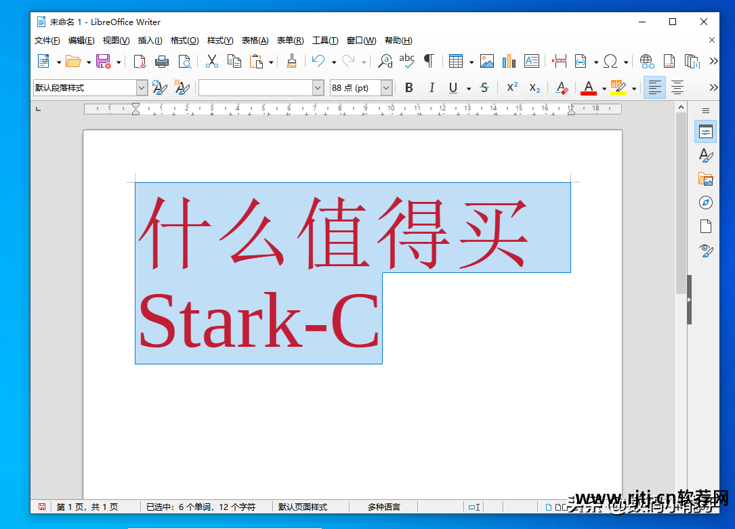The width and height of the screenshot is (735, 529).
Task: Toggle center horizontally alignment
Action: (x=677, y=87)
